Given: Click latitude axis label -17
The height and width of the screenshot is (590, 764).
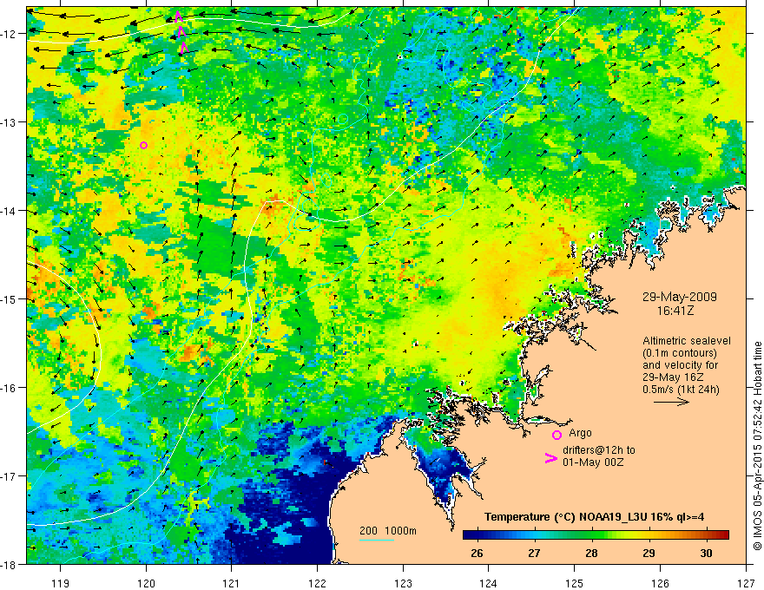Looking at the screenshot, I should click(9, 475).
